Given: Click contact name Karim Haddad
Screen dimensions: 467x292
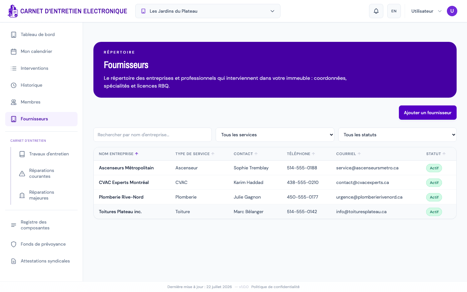Looking at the screenshot, I should pyautogui.click(x=248, y=182).
